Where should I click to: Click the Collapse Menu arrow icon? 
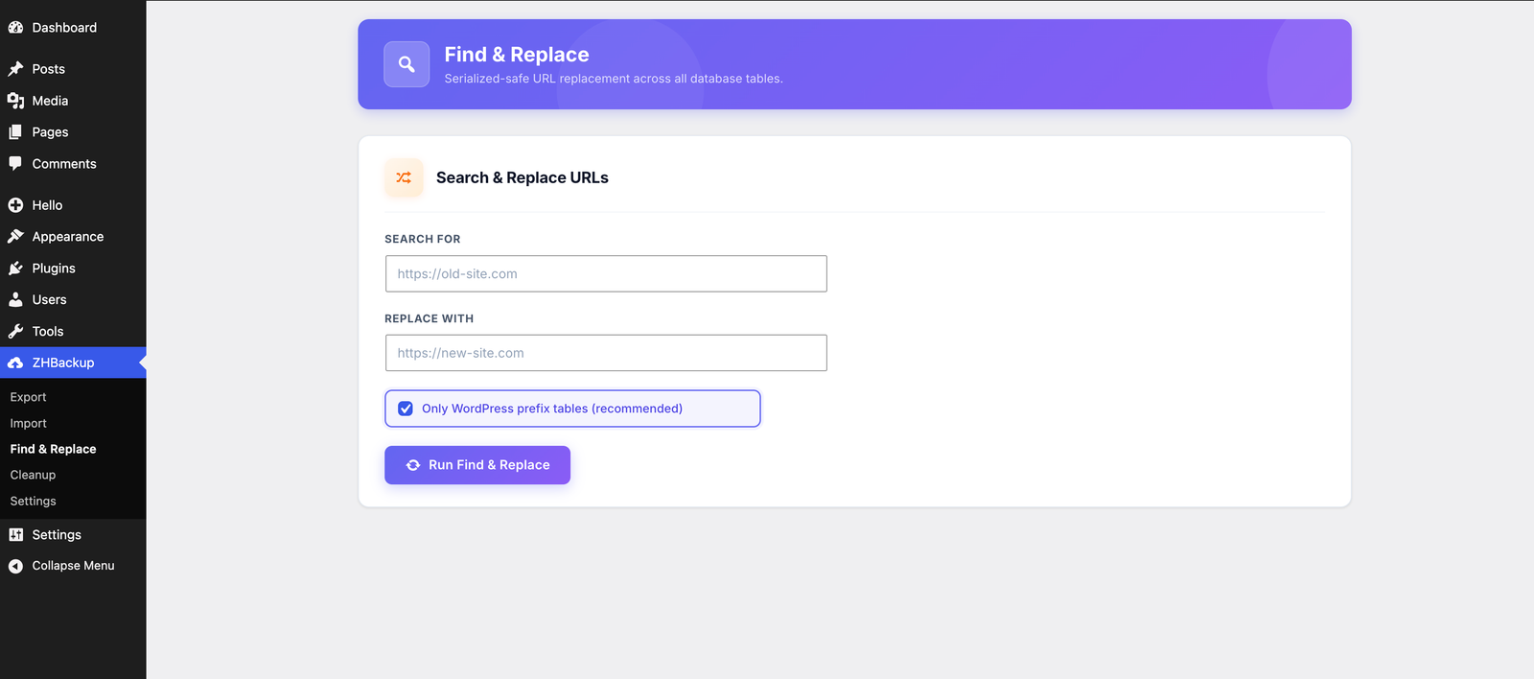pos(15,566)
